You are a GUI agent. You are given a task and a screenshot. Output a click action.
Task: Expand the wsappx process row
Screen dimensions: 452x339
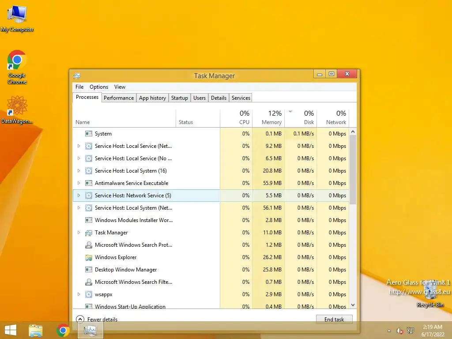(79, 294)
